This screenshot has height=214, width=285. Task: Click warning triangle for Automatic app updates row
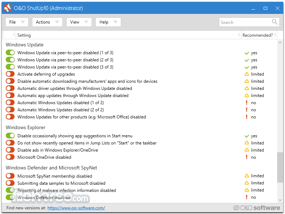[247, 95]
